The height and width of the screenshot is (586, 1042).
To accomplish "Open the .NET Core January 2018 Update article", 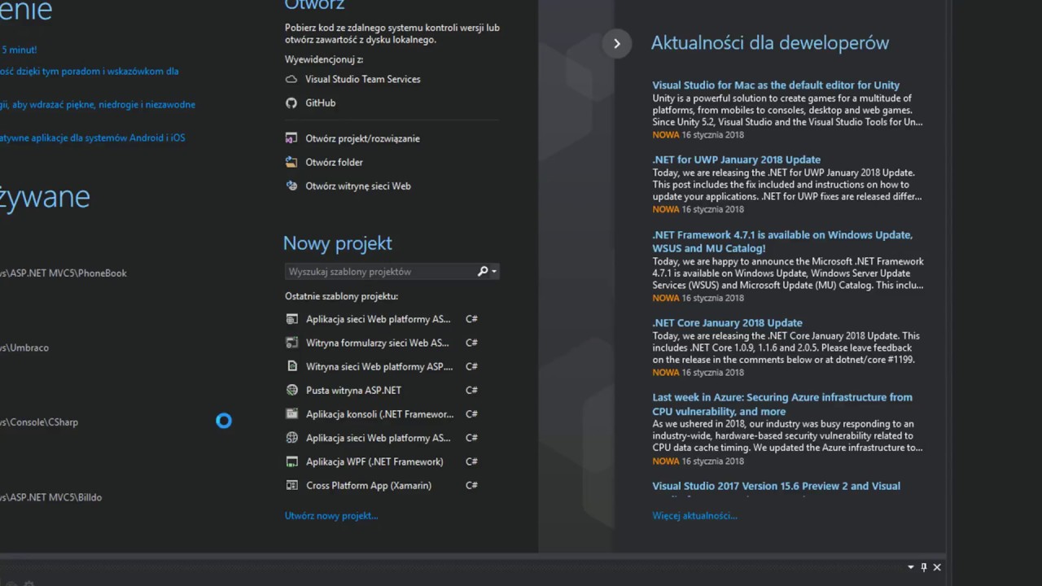I will (x=728, y=322).
